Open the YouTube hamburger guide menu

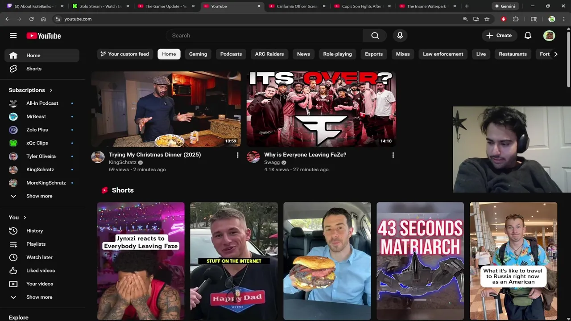[13, 36]
